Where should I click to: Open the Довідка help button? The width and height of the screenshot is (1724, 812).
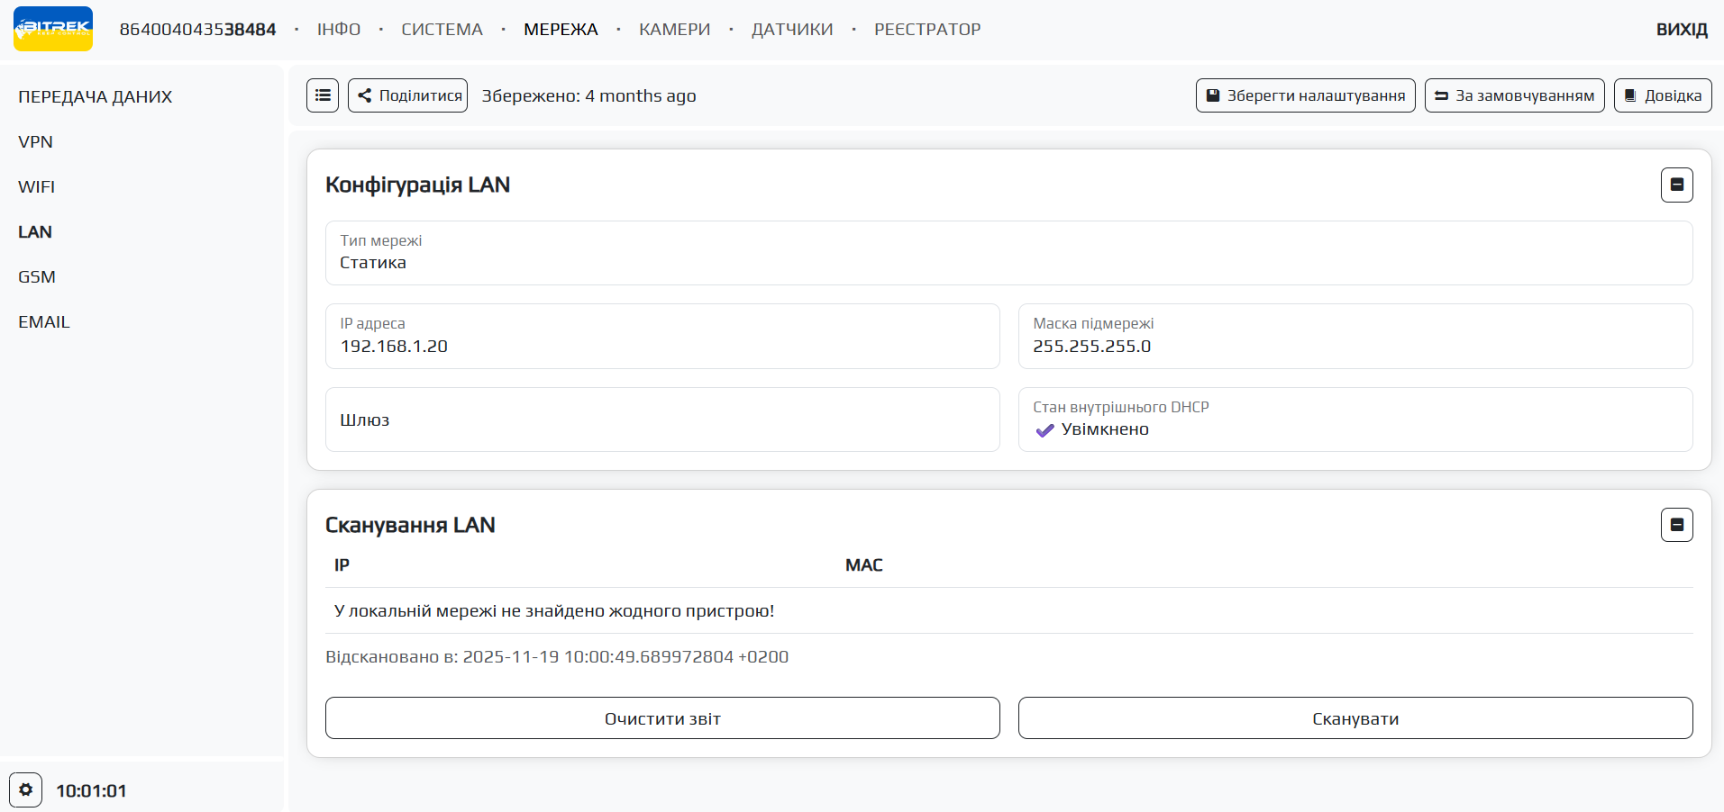(1662, 95)
